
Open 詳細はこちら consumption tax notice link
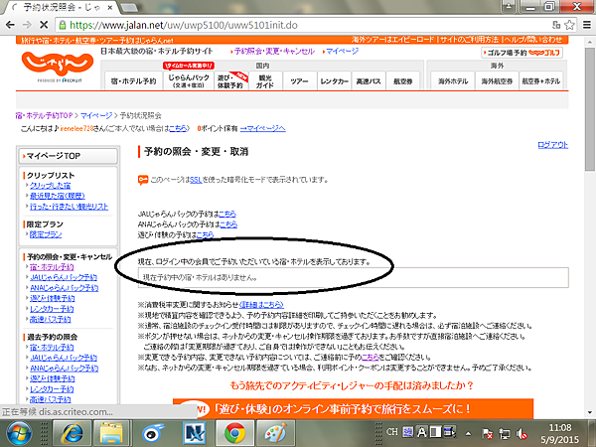click(x=261, y=305)
